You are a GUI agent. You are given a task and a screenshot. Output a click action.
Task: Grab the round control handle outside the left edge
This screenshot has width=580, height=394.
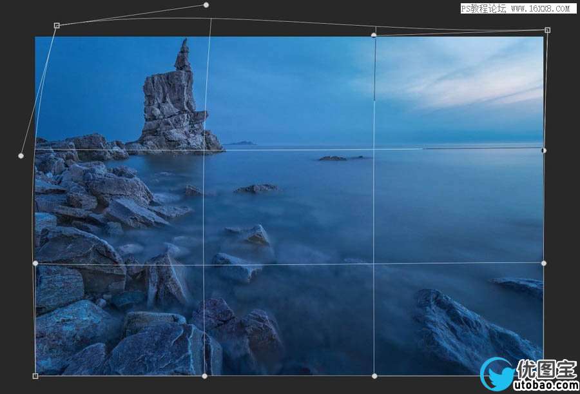coord(21,156)
